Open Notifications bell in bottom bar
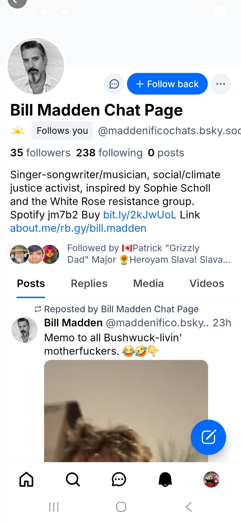The image size is (241, 522). pos(165,479)
